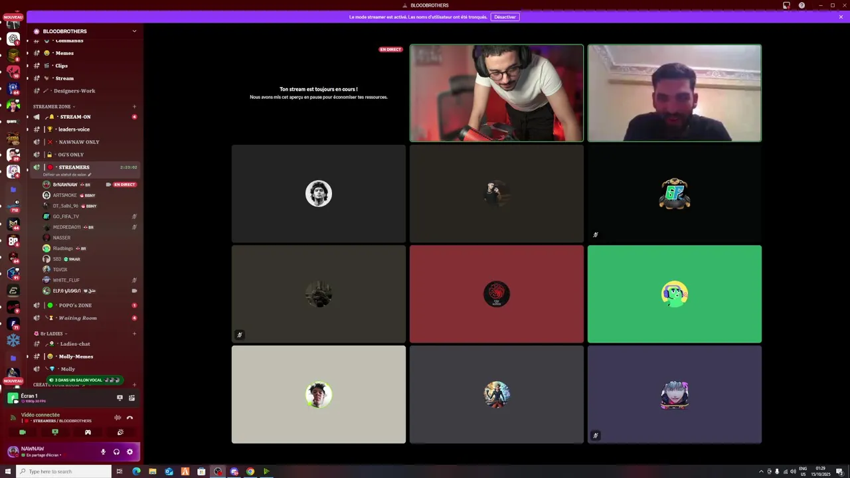Viewport: 850px width, 478px height.
Task: Add a channel to 8r LADIES
Action: point(134,334)
